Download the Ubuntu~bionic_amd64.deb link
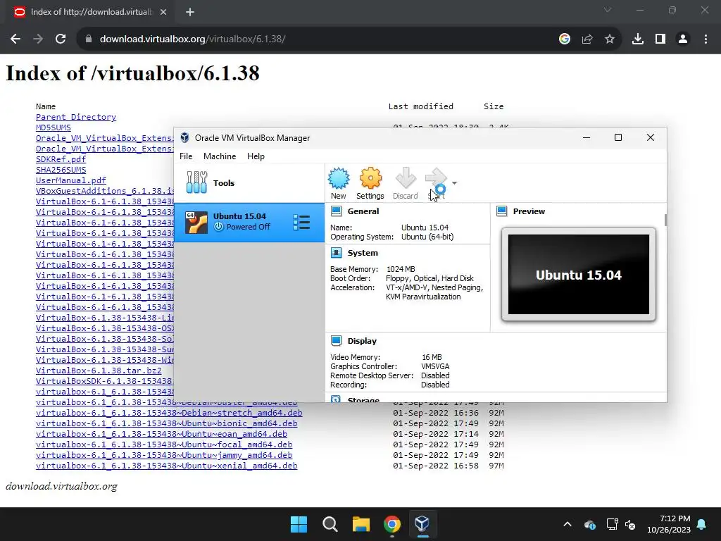Image resolution: width=721 pixels, height=541 pixels. [x=166, y=423]
